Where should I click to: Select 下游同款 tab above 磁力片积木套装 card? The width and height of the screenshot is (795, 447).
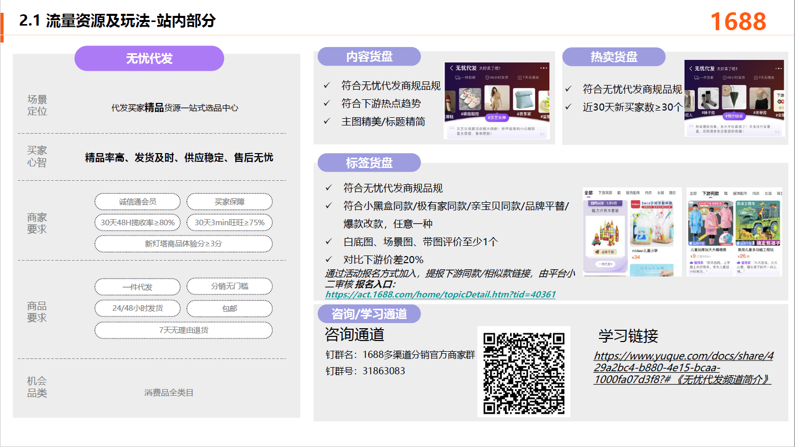[605, 193]
